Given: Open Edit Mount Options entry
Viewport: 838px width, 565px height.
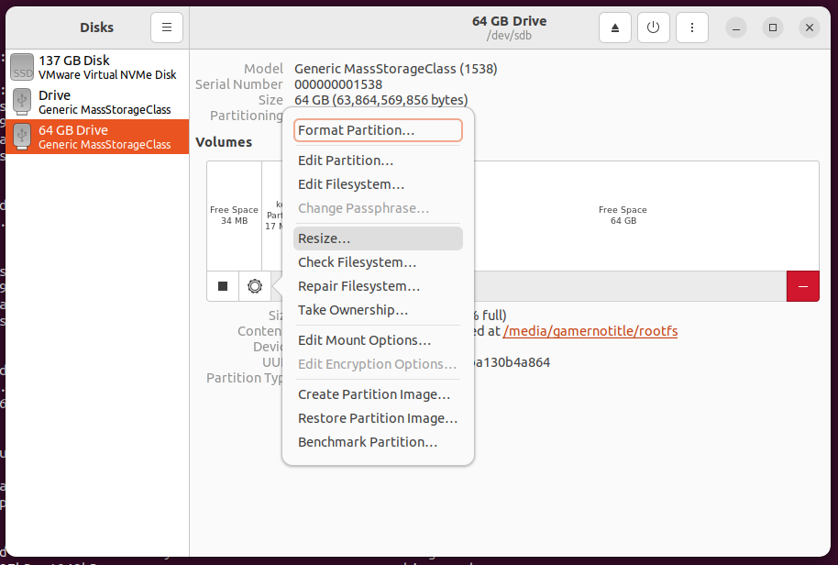Looking at the screenshot, I should tap(364, 340).
